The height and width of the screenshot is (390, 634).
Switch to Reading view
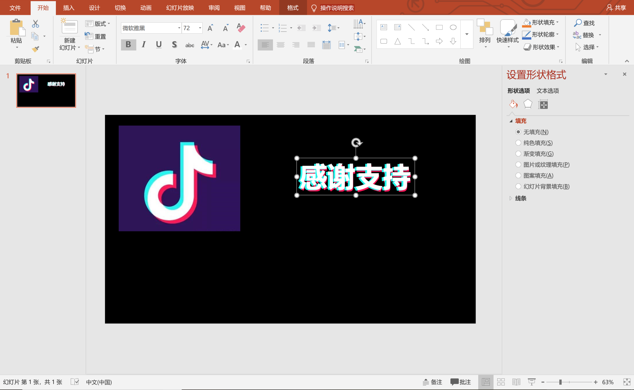point(516,382)
